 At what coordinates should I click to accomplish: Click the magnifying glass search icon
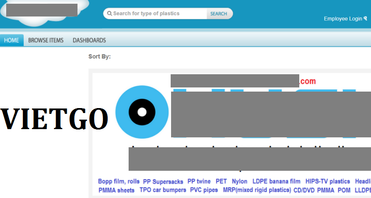tap(110, 14)
